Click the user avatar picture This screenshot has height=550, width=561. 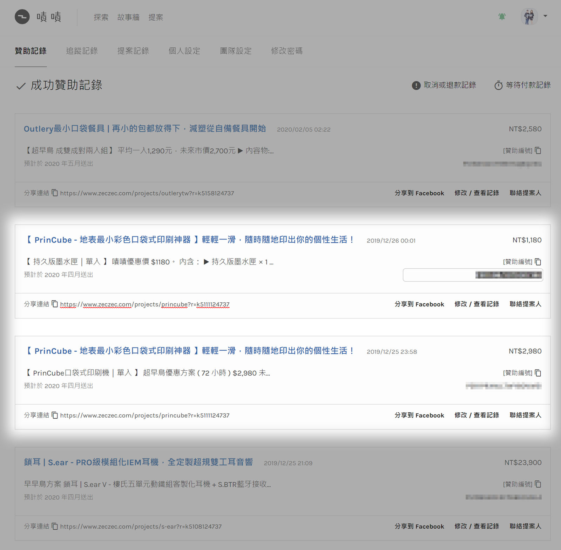(x=529, y=16)
